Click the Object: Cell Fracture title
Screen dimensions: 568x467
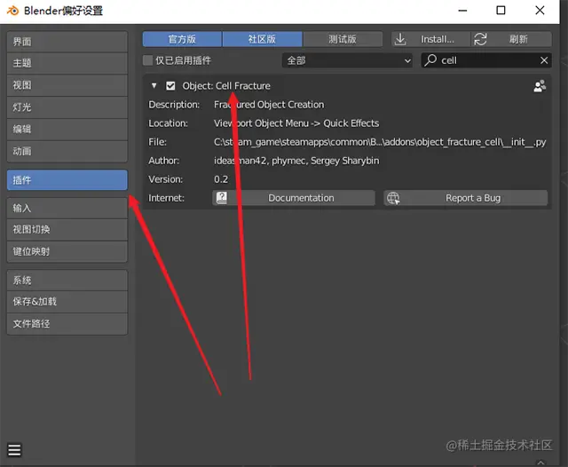[226, 86]
